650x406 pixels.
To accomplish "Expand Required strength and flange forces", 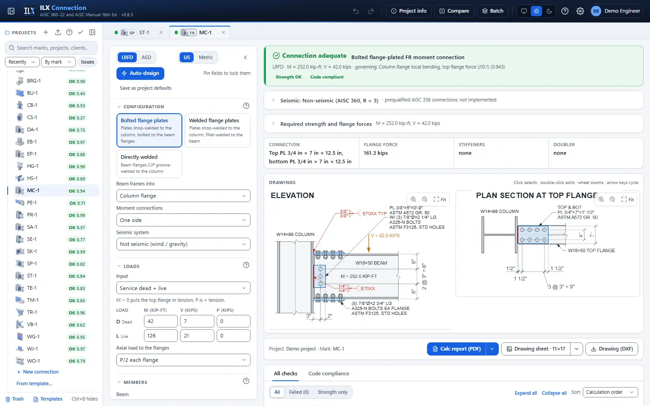I will click(x=454, y=124).
